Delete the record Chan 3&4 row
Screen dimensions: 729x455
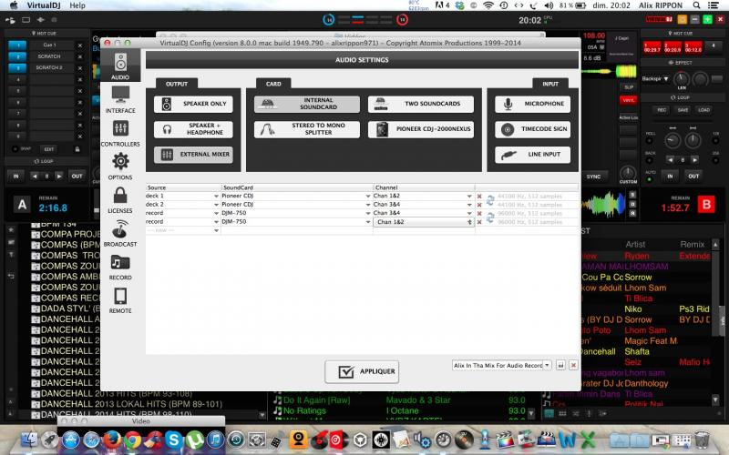[x=479, y=214]
